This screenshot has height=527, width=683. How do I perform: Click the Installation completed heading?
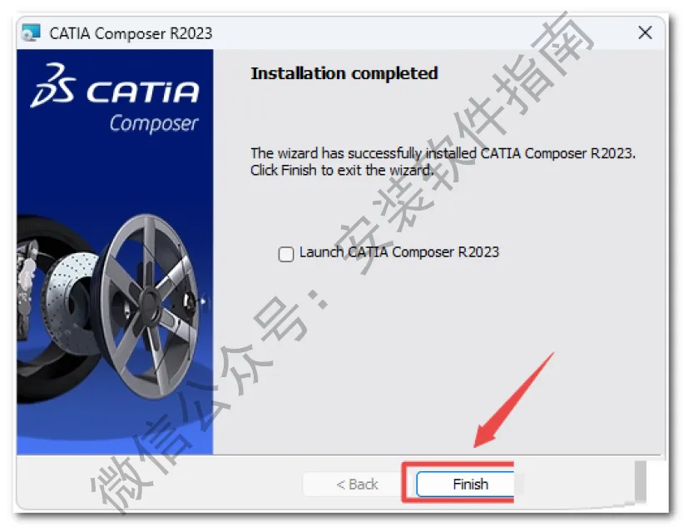pyautogui.click(x=344, y=73)
